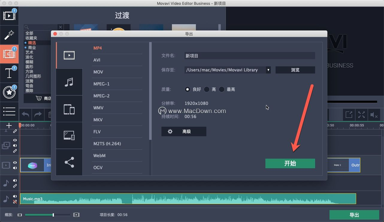Open the media import panel in sidebar

click(x=9, y=16)
